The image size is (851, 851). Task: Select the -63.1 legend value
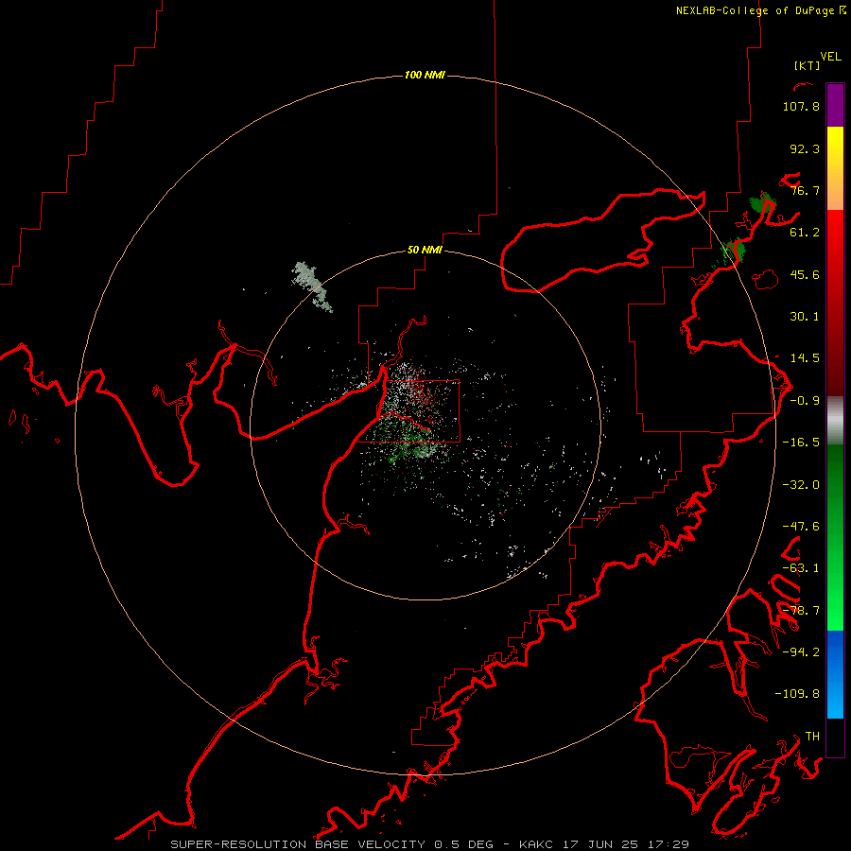pos(801,568)
